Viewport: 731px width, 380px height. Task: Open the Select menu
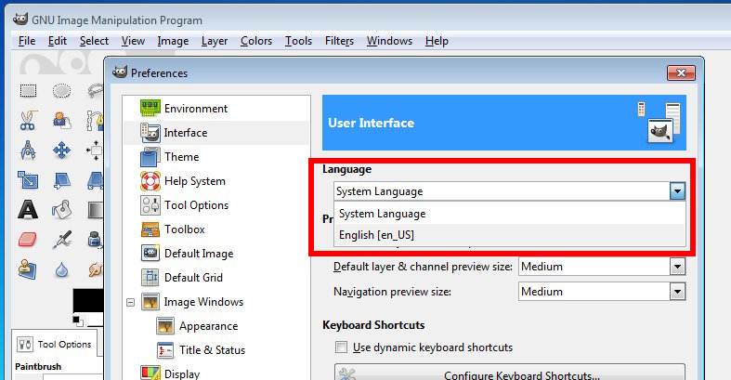click(94, 41)
